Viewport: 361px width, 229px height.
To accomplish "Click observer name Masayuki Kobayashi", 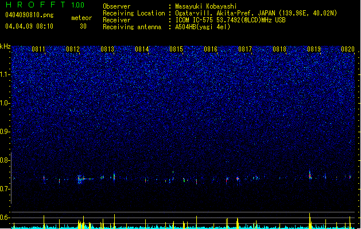I will tap(206, 6).
